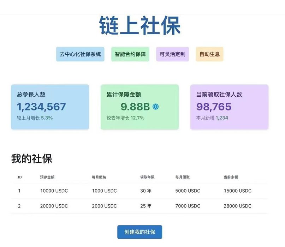Click the 创建我的社保 button
285x247 pixels.
139,232
